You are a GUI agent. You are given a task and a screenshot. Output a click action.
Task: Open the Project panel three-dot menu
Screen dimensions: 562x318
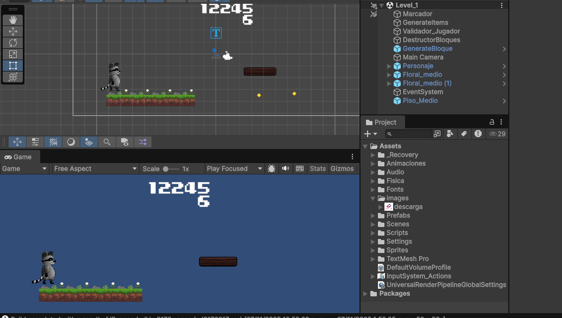tap(501, 122)
